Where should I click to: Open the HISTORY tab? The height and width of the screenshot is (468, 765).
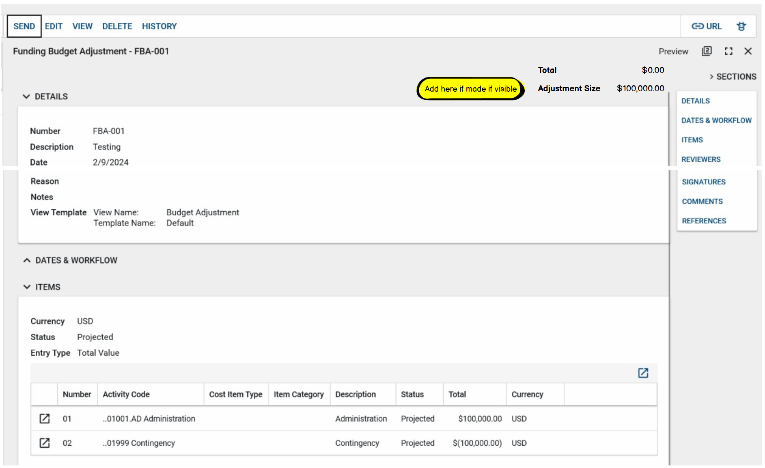click(159, 26)
